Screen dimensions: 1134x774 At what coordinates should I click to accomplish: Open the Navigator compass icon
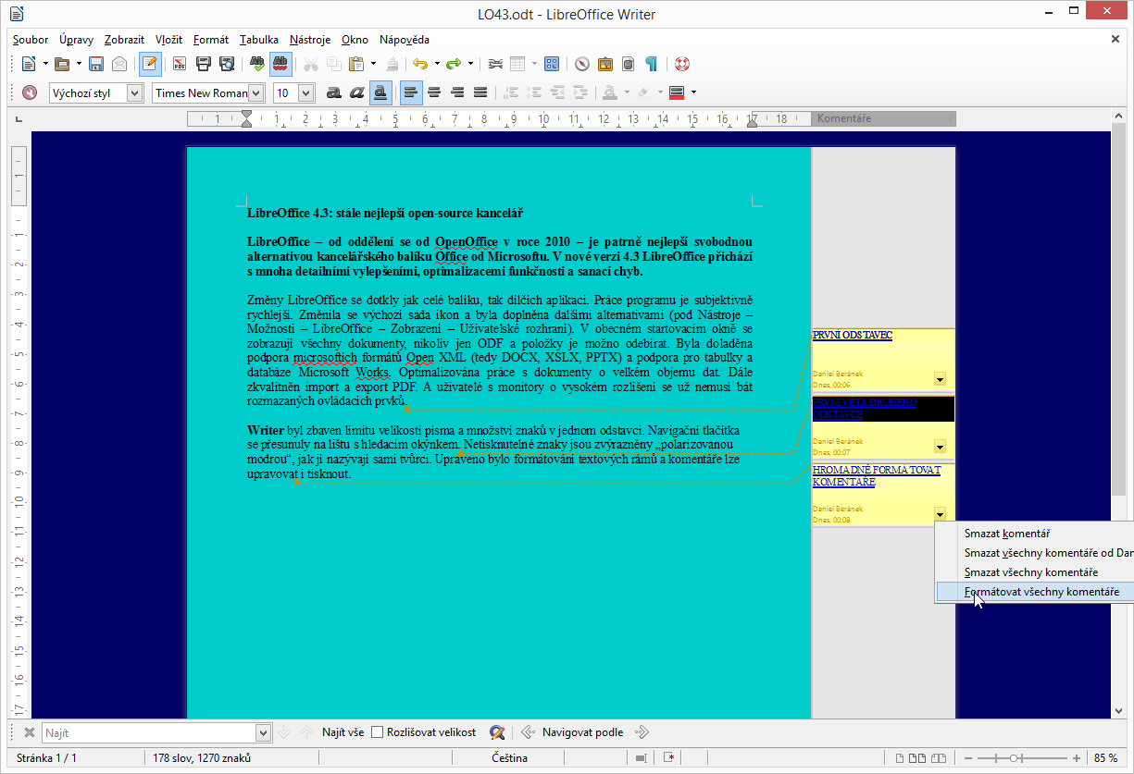[582, 64]
